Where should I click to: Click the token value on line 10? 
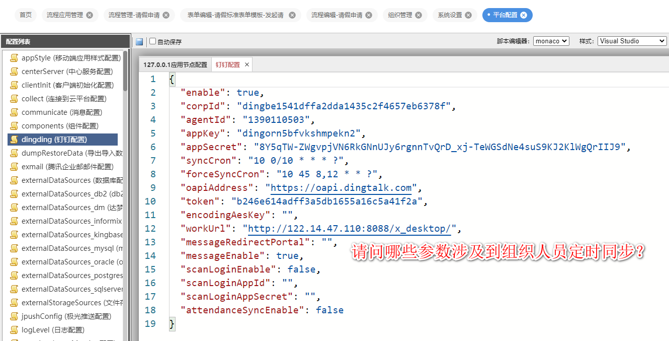[x=327, y=201]
